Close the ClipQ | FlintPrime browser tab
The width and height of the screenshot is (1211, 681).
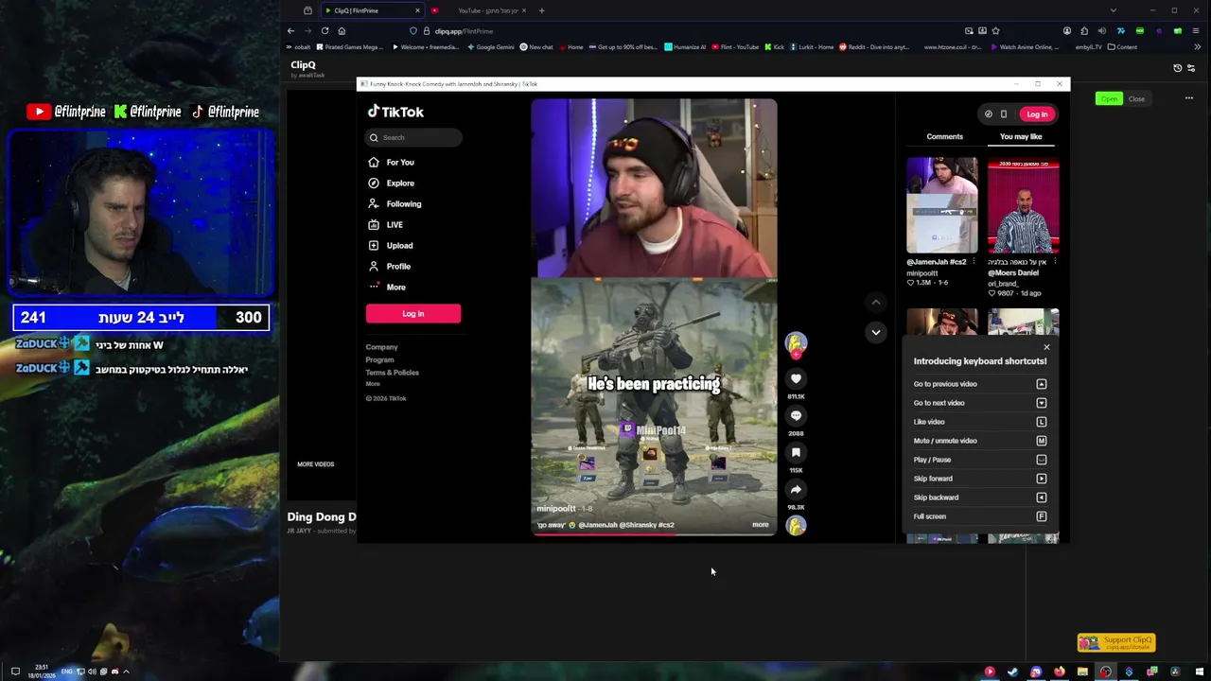coord(417,10)
